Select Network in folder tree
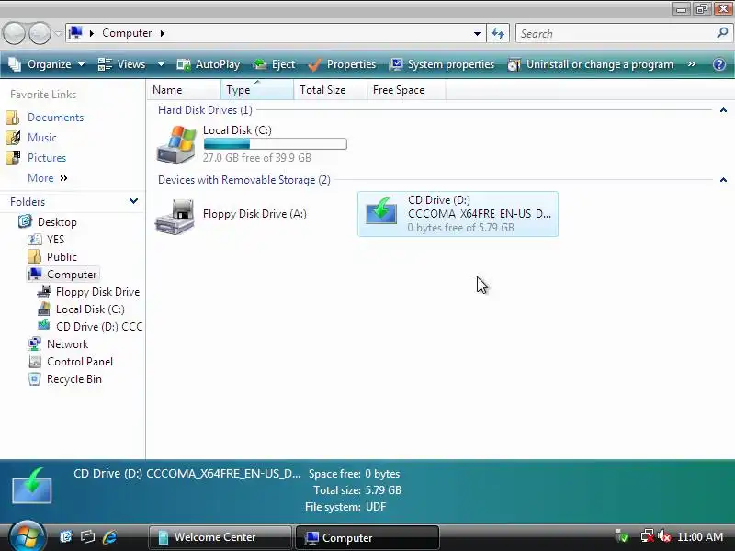This screenshot has height=551, width=735. click(67, 343)
